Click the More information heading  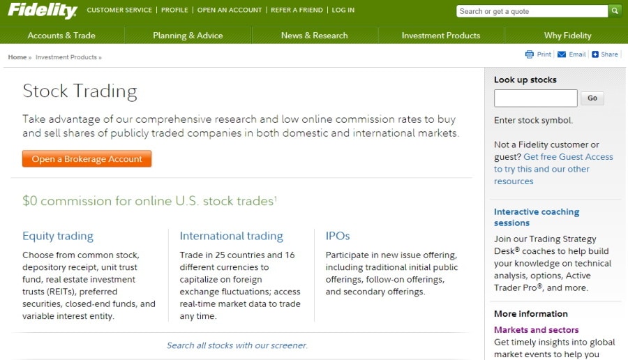point(531,313)
